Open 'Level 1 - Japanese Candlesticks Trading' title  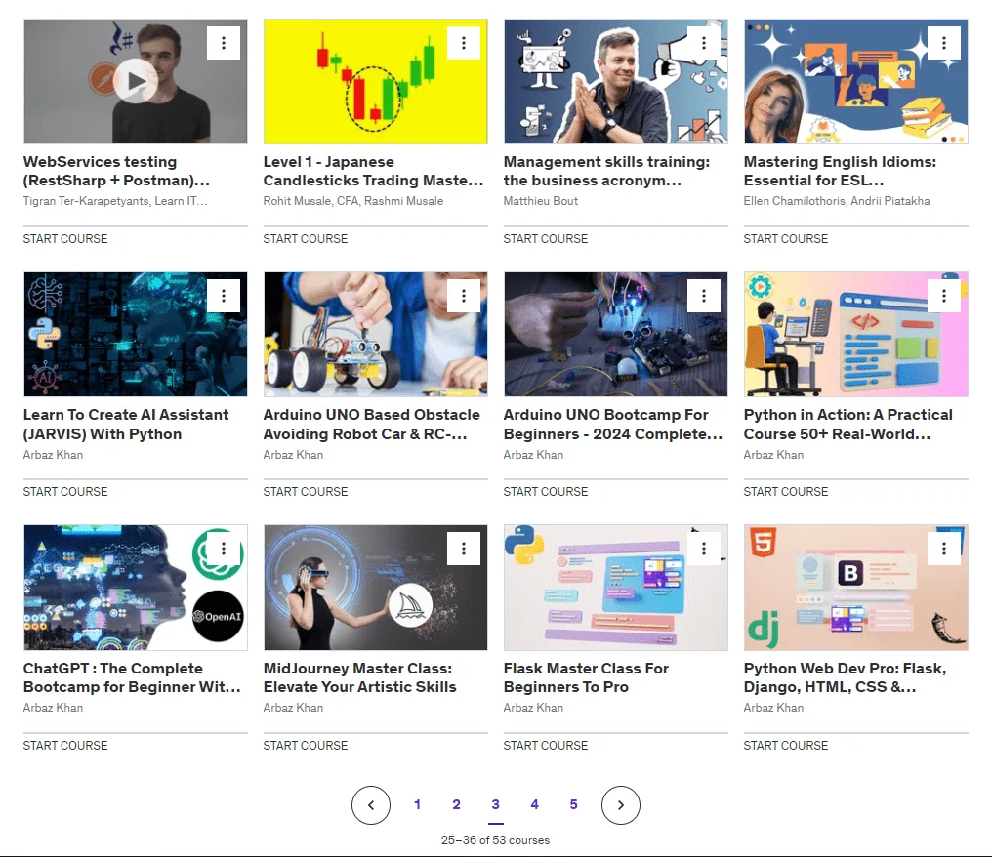pyautogui.click(x=373, y=171)
